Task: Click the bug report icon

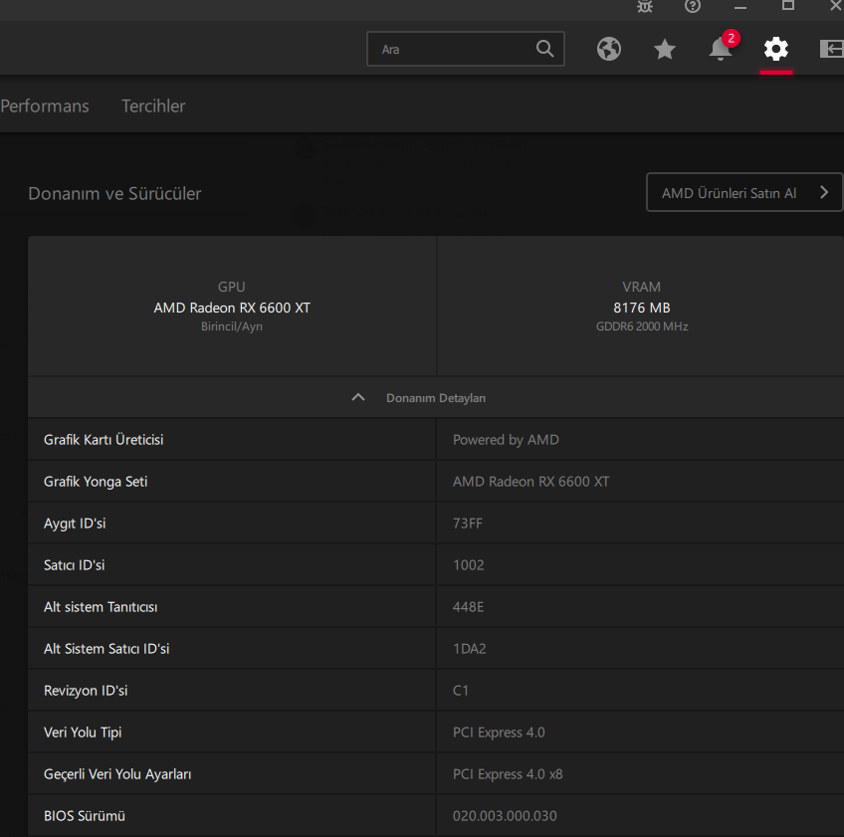Action: [645, 6]
